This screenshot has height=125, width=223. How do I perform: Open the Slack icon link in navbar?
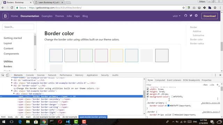coord(196,16)
